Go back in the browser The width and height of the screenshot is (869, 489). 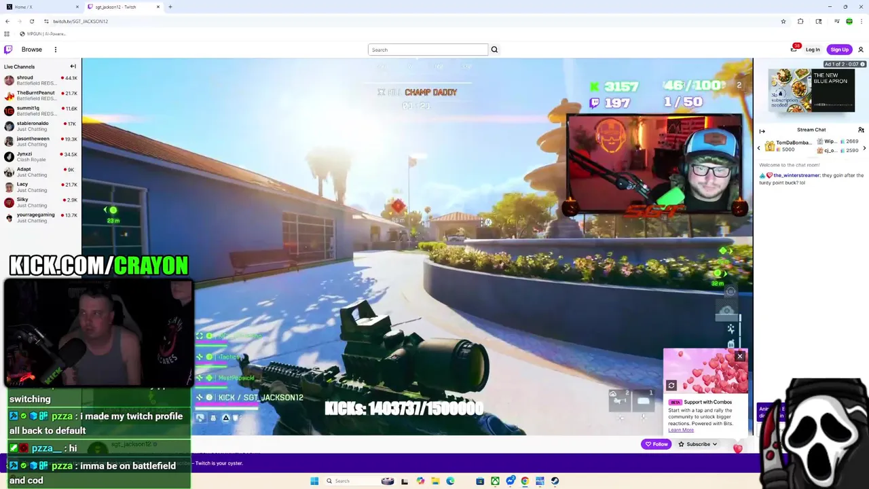pyautogui.click(x=7, y=21)
